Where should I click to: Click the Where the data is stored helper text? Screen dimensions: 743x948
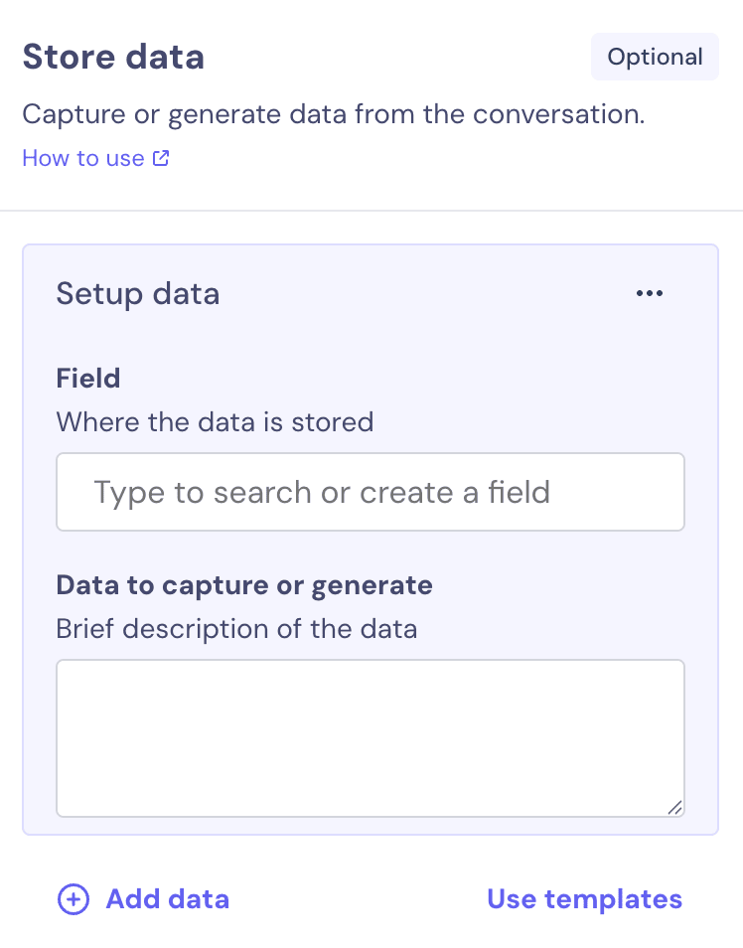pos(215,421)
